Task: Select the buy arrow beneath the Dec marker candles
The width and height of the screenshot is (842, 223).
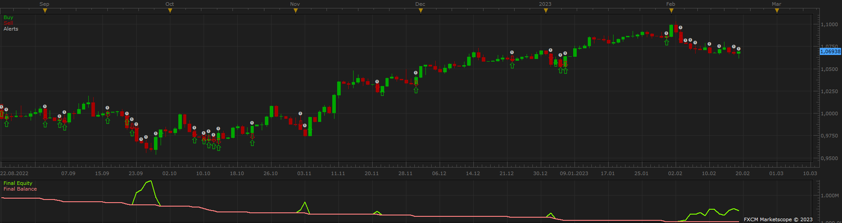Action: click(416, 90)
